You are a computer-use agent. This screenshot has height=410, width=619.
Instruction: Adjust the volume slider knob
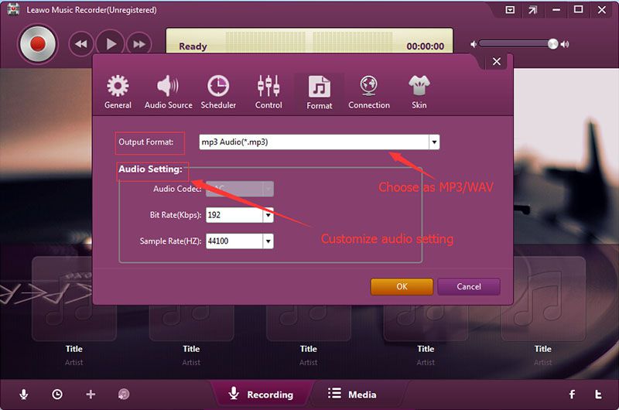pyautogui.click(x=552, y=44)
